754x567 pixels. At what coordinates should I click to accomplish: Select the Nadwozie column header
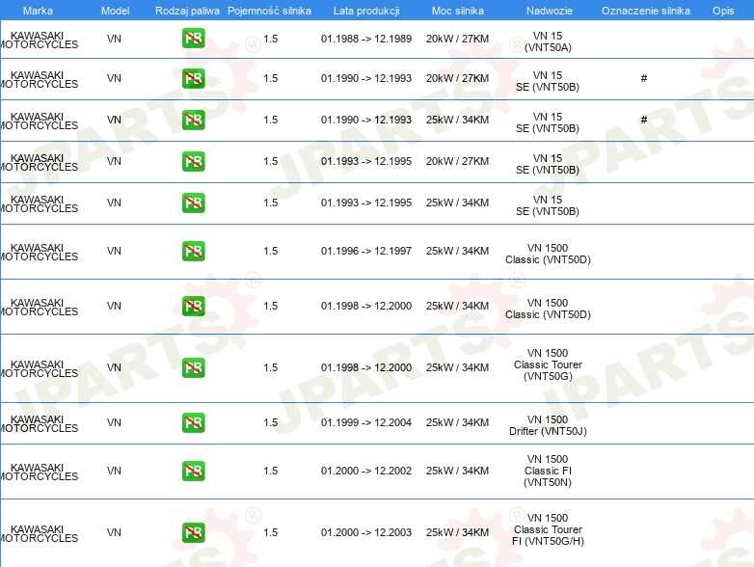pyautogui.click(x=550, y=11)
